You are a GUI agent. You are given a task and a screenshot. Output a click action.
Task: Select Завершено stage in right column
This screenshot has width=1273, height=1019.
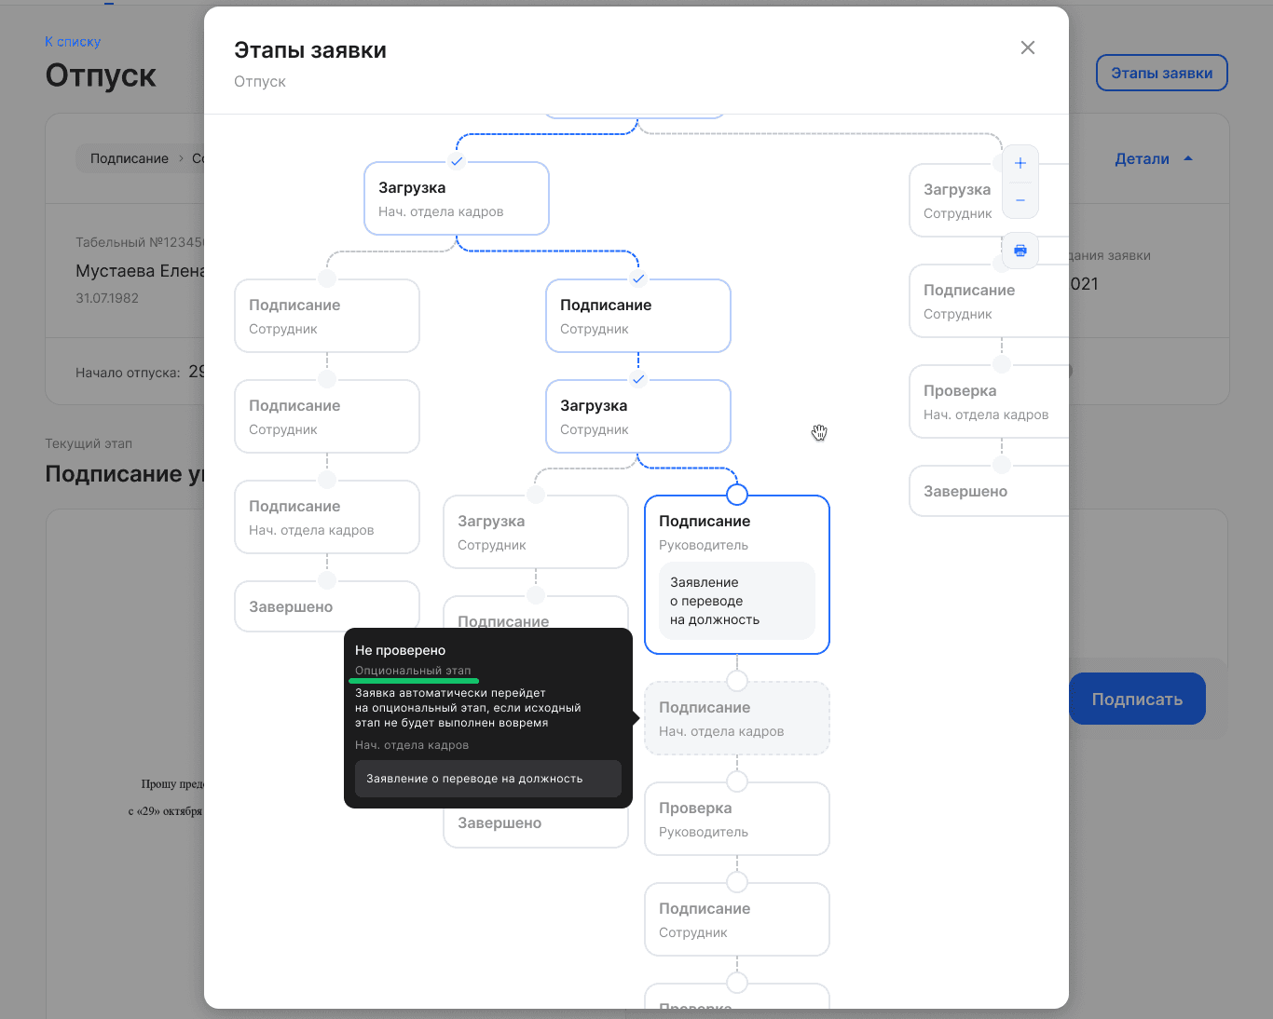(989, 491)
